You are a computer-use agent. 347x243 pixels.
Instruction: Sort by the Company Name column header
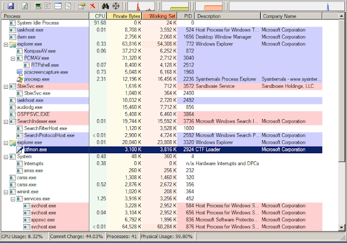(x=292, y=16)
